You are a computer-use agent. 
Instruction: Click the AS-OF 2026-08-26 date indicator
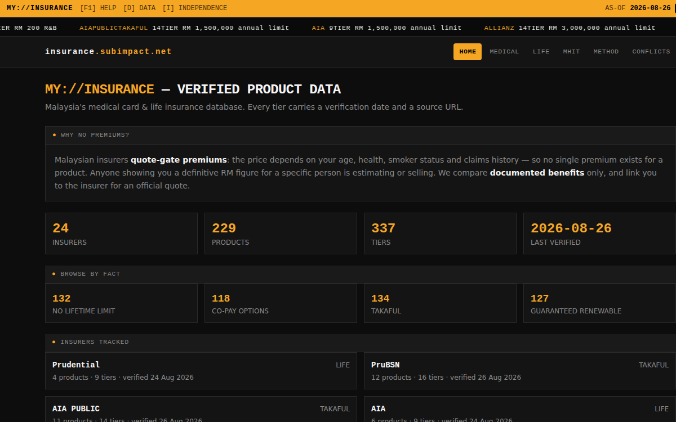[x=638, y=8]
